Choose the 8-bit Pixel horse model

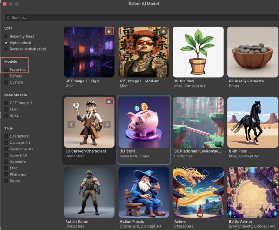[x=252, y=122]
